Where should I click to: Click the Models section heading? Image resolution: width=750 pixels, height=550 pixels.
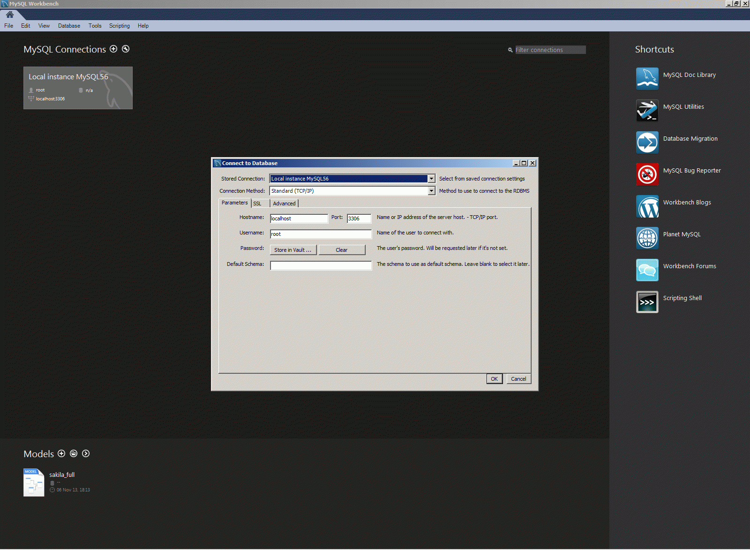point(39,454)
